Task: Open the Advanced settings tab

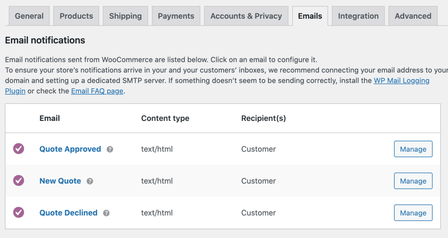Action: point(413,16)
